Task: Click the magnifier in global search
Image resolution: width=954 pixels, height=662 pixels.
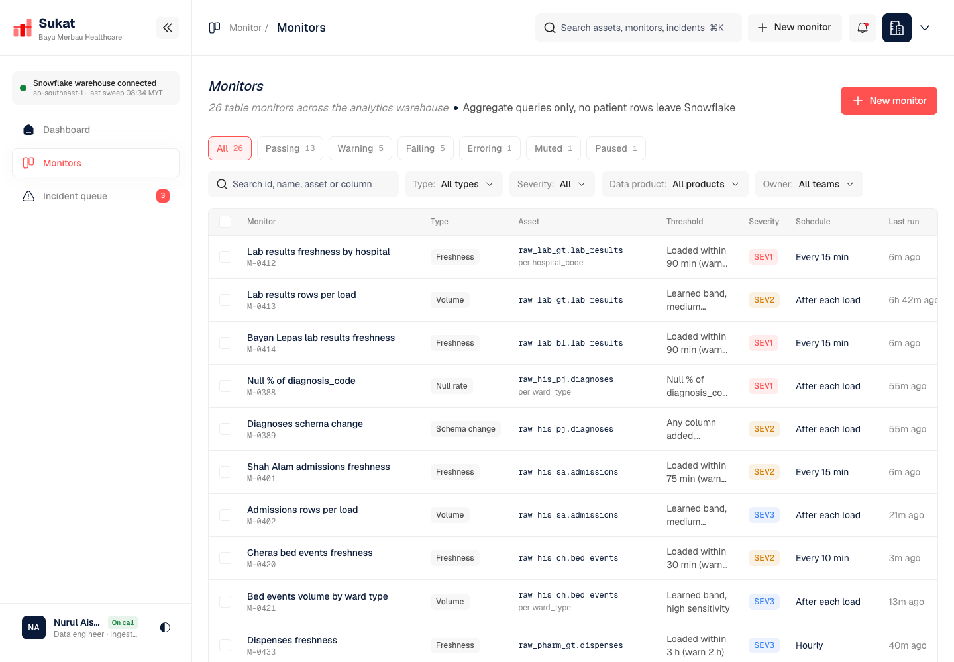Action: (x=550, y=28)
